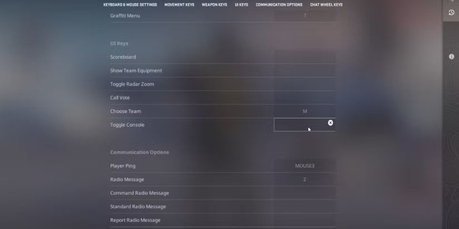Viewport: 459px width, 229px height.
Task: Click the history clock icon in sidebar
Action: point(451,12)
